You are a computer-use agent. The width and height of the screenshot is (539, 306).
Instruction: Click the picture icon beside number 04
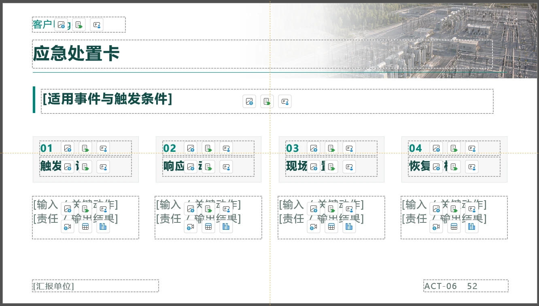point(436,148)
